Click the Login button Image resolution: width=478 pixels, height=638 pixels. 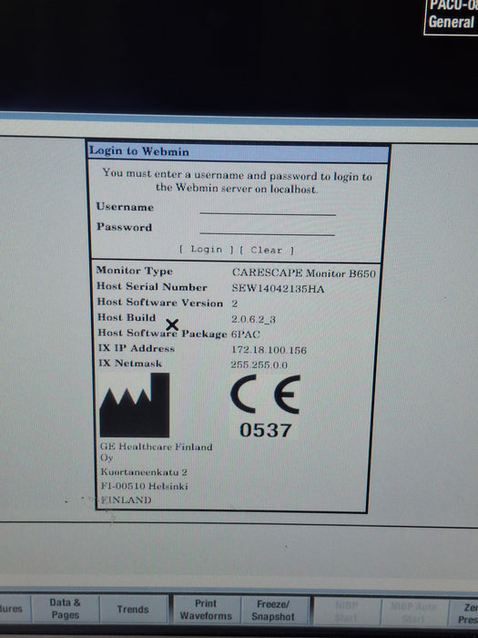tap(207, 250)
